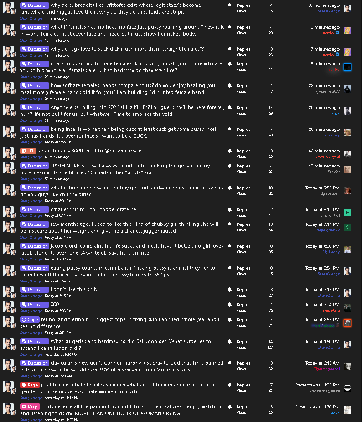The height and width of the screenshot is (422, 362).
Task: Toggle watch bell on retinol and tretinoin thread
Action: pos(230,319)
